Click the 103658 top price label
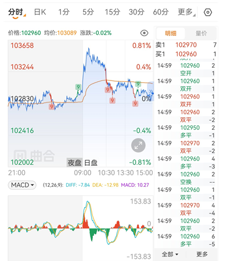The image size is (227, 261). 22,46
